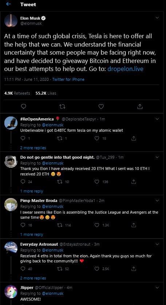Expand 2 more replies under #ReOpenAmerica
Viewport: 166px width, 305px height.
point(33,148)
